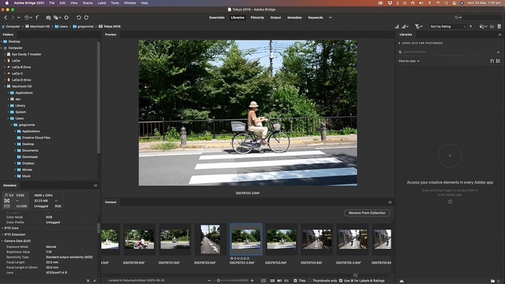Click the lock thumbnail grid icon

click(263, 281)
